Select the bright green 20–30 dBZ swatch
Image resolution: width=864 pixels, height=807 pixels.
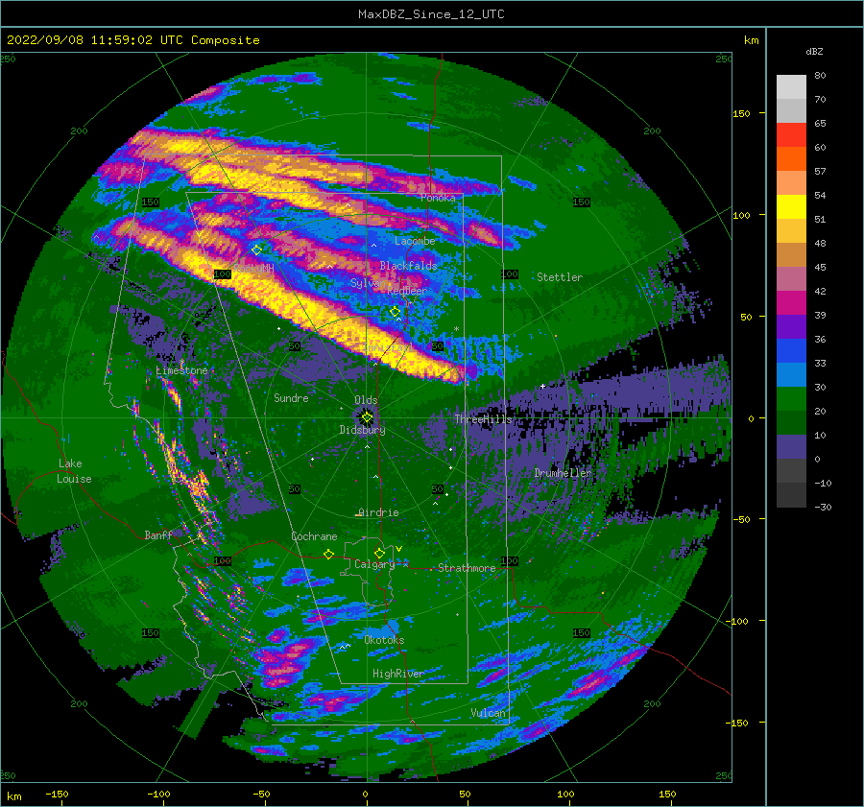[x=791, y=399]
